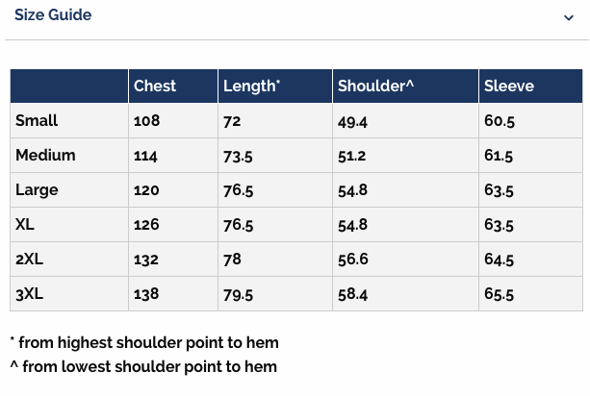Click the Size Guide heading
This screenshot has width=590, height=396.
[x=53, y=15]
